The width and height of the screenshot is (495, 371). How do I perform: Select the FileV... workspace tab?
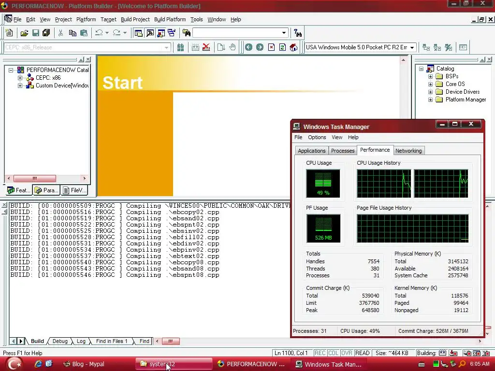74,190
